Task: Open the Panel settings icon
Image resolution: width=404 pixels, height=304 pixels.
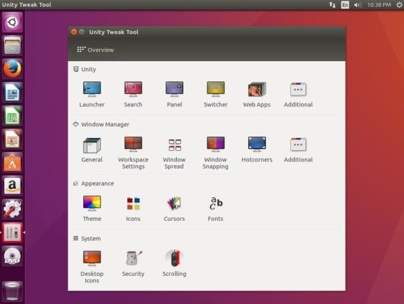Action: pyautogui.click(x=174, y=89)
